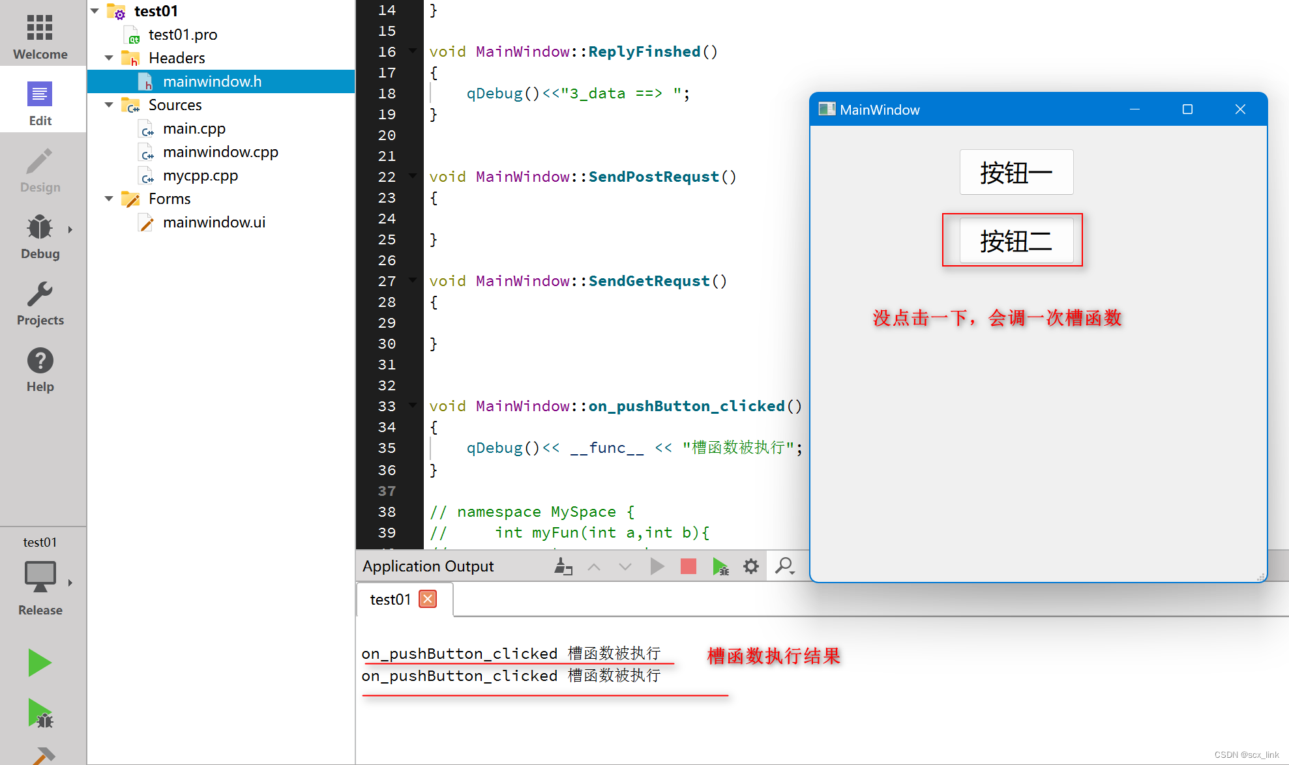
Task: Click ReplyFinshed function name in code
Action: point(644,51)
